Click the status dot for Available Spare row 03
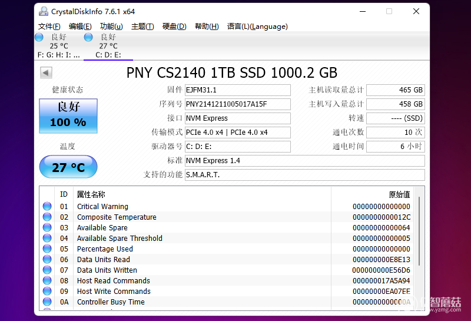 click(47, 227)
